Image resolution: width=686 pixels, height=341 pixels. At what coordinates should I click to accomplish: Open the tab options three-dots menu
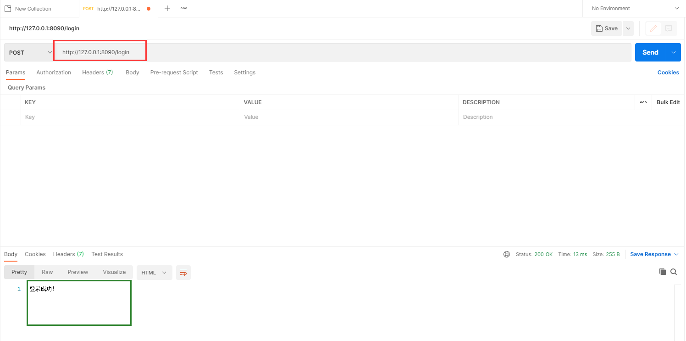coord(184,8)
